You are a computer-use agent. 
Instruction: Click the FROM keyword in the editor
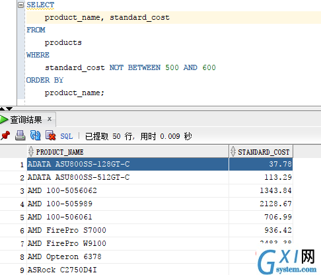click(36, 30)
